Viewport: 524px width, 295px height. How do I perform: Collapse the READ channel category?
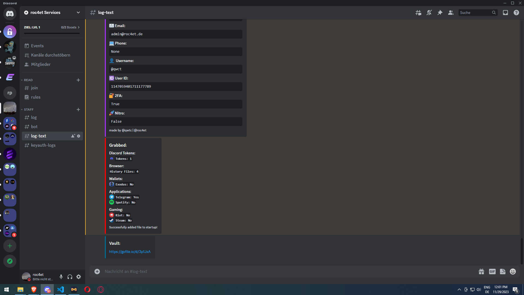coord(28,80)
